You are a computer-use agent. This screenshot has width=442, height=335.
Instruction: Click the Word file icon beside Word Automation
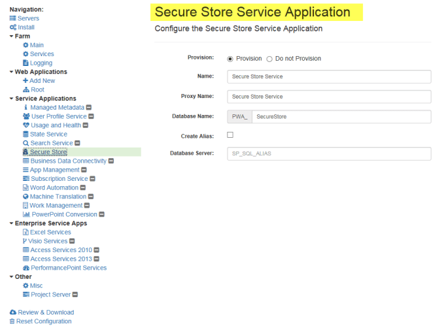point(25,188)
